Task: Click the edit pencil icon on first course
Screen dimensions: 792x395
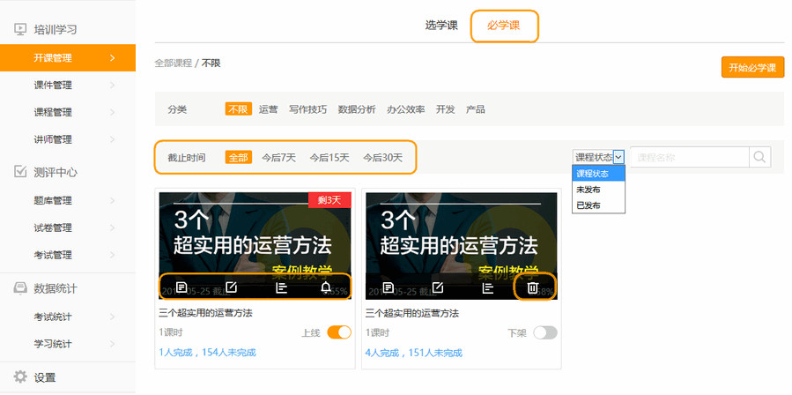Action: pyautogui.click(x=232, y=287)
